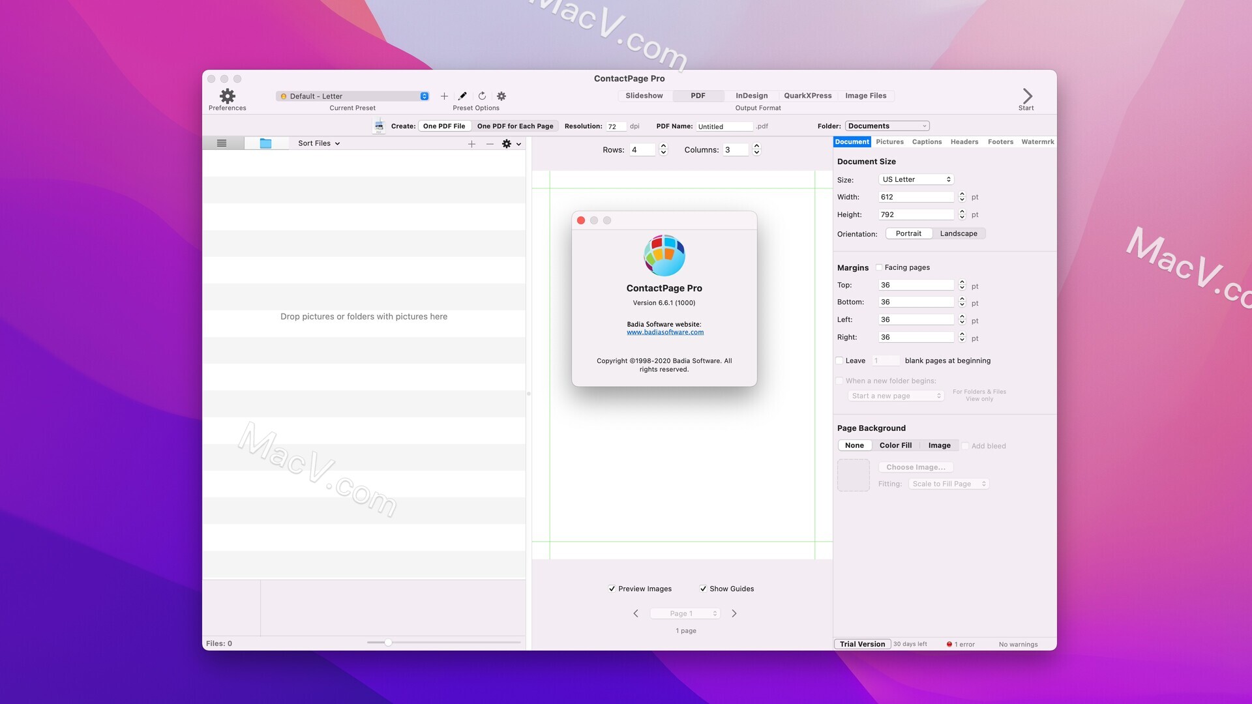Screen dimensions: 1252x704
Task: Select One PDF for Each Page option
Action: [x=515, y=126]
